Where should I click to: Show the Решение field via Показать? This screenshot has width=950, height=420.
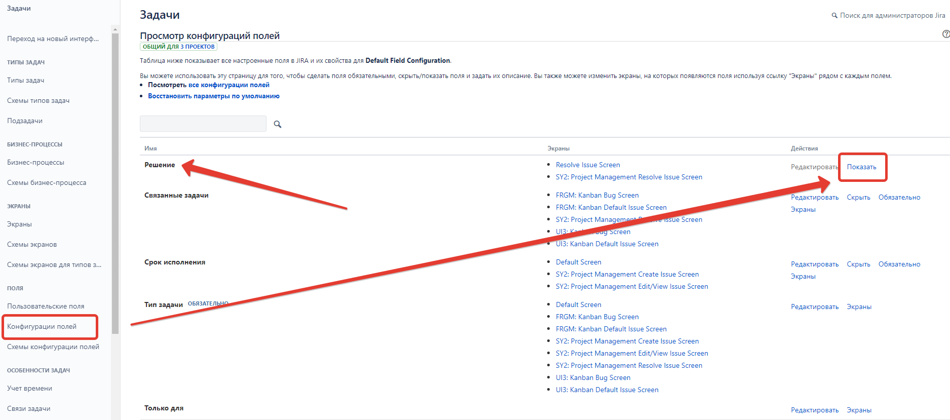(861, 167)
